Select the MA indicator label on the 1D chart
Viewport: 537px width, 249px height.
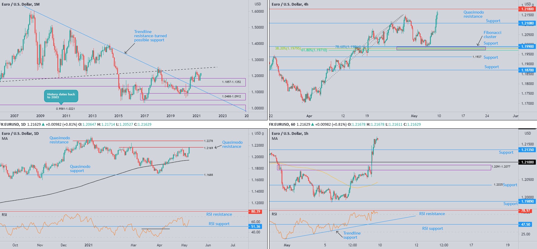[5, 139]
